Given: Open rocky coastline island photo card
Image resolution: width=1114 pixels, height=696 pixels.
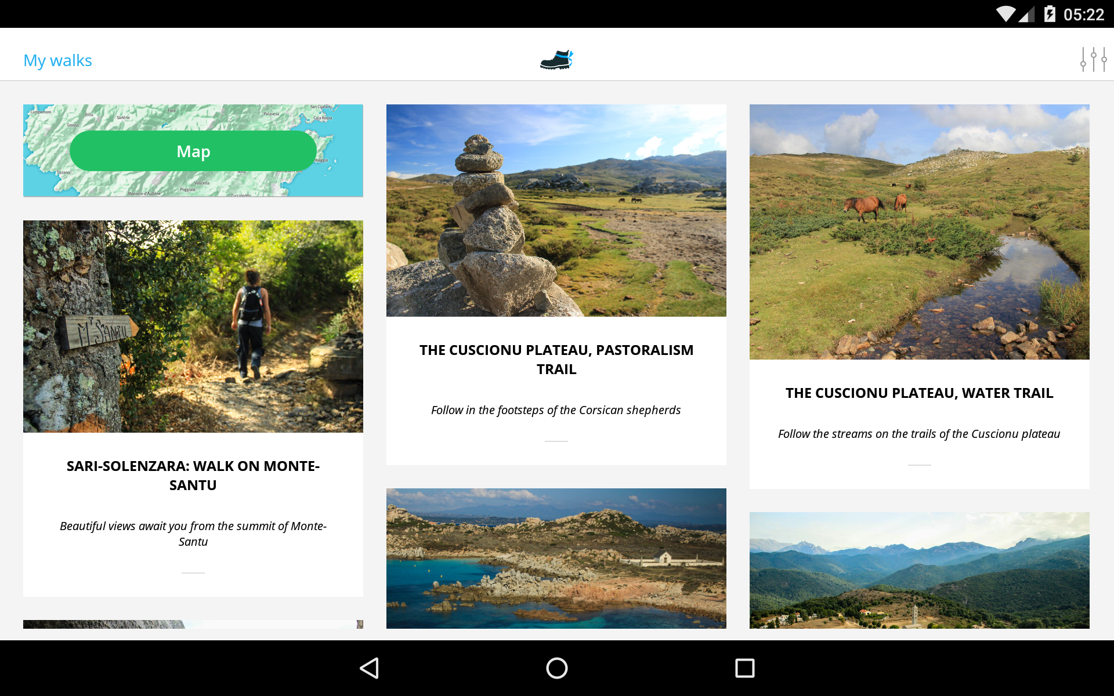Looking at the screenshot, I should click(556, 558).
